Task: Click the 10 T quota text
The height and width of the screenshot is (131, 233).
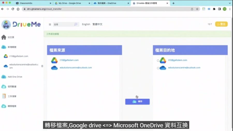Action: point(210,24)
